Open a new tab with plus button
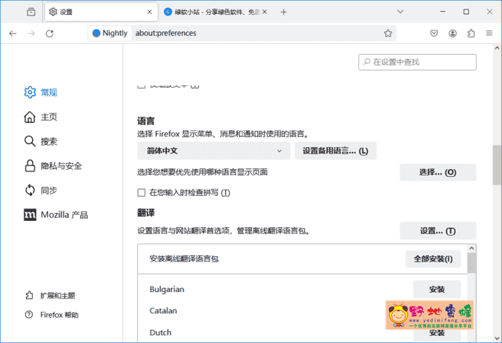Image resolution: width=502 pixels, height=343 pixels. point(283,13)
